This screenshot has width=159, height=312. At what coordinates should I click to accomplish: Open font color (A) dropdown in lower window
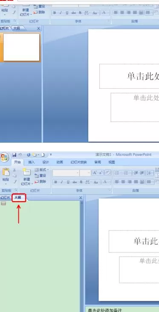pos(106,182)
